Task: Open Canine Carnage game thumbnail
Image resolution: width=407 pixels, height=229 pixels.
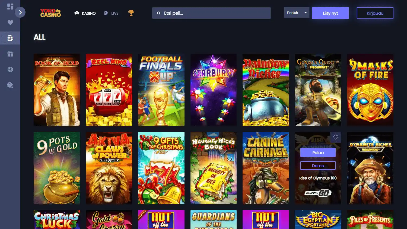Action: tap(266, 168)
